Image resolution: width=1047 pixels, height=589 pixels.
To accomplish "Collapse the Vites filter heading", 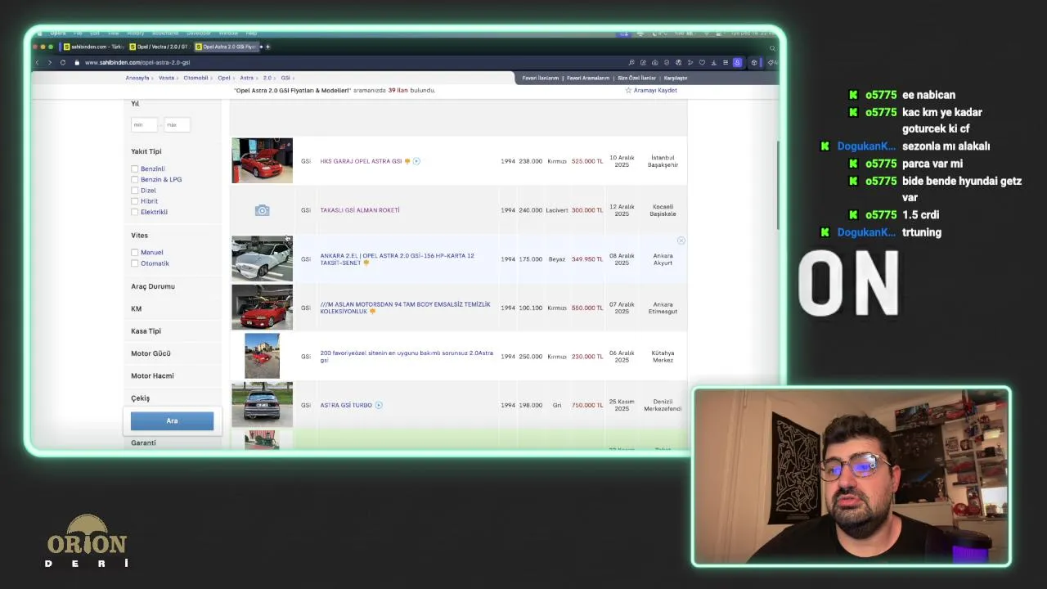I will pyautogui.click(x=139, y=236).
